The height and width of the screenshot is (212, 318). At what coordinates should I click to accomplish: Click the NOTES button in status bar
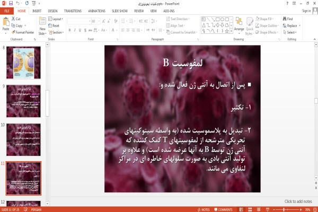(x=204, y=209)
